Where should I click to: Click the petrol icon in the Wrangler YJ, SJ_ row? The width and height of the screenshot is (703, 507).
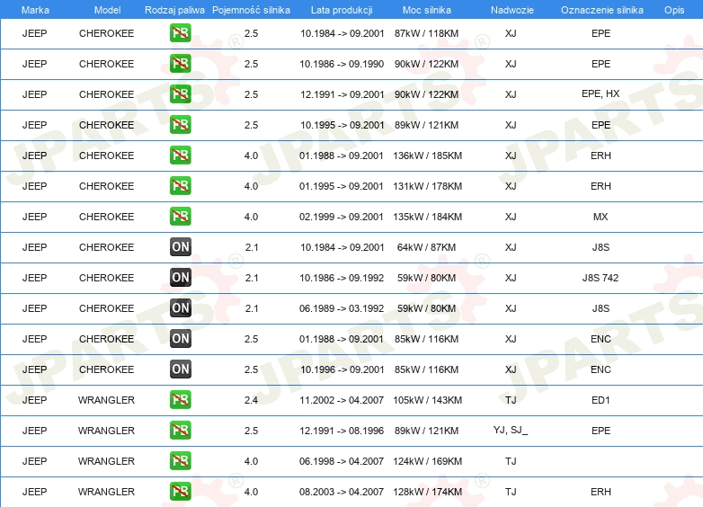pos(180,430)
